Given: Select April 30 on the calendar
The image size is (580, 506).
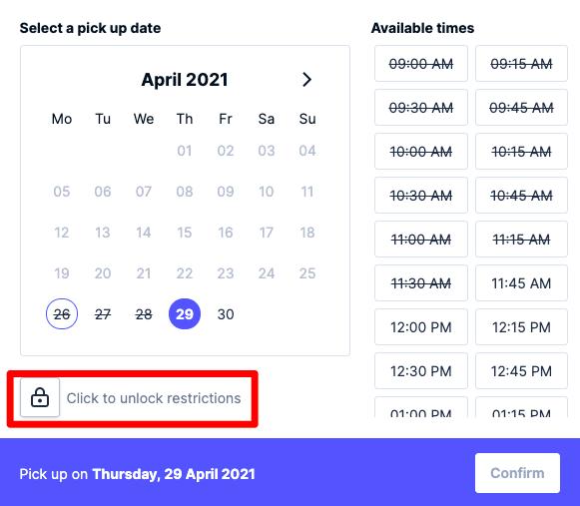Looking at the screenshot, I should coord(226,314).
